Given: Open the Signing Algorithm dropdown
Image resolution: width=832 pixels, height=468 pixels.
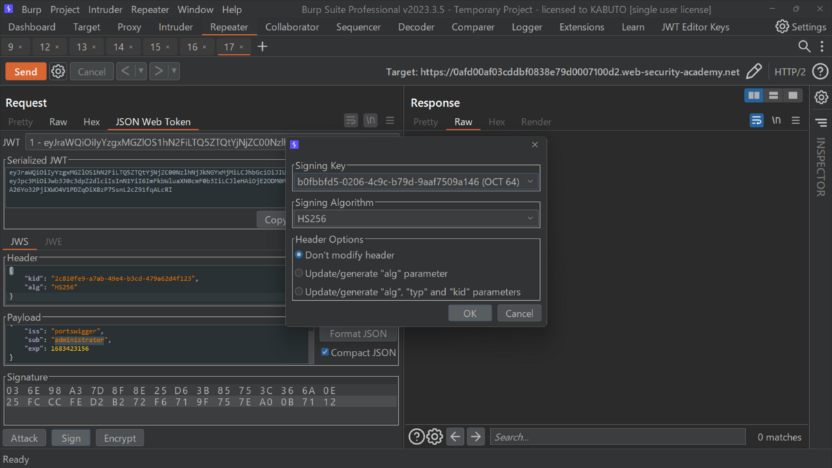Looking at the screenshot, I should click(416, 218).
